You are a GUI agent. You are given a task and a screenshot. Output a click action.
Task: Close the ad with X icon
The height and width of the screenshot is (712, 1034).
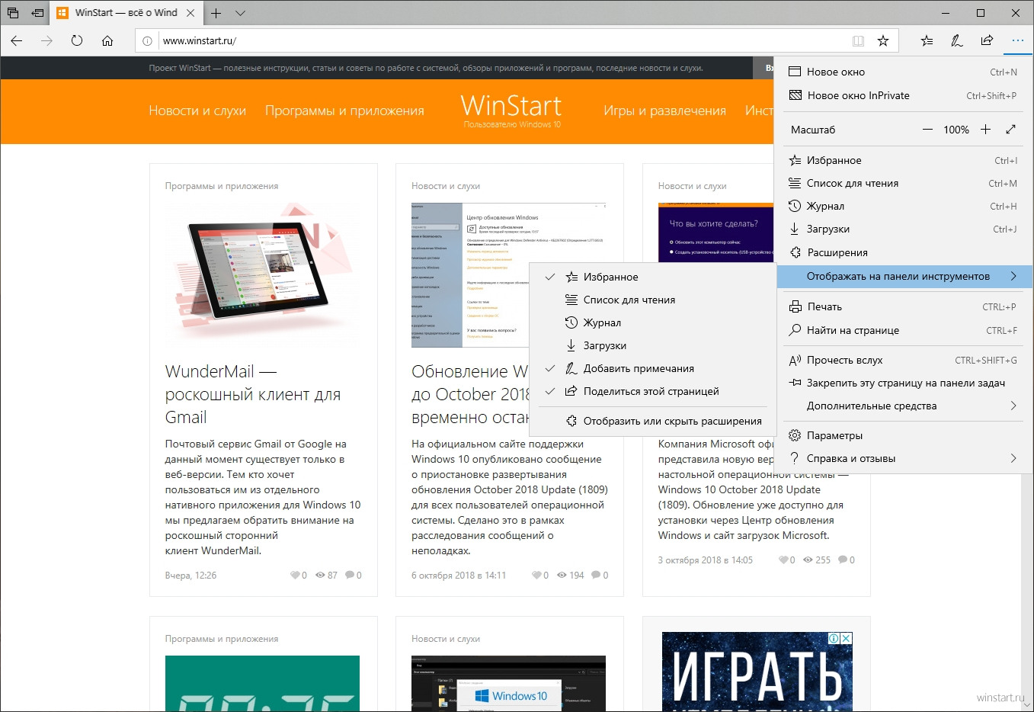point(846,638)
